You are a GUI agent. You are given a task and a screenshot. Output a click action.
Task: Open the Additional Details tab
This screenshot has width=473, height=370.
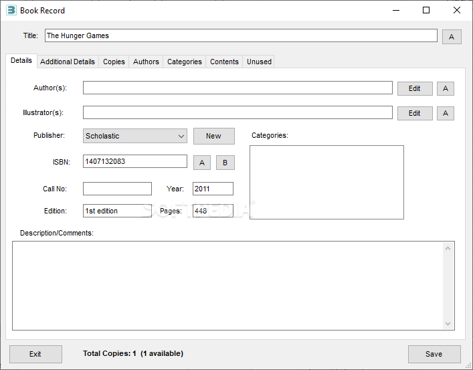click(x=68, y=62)
